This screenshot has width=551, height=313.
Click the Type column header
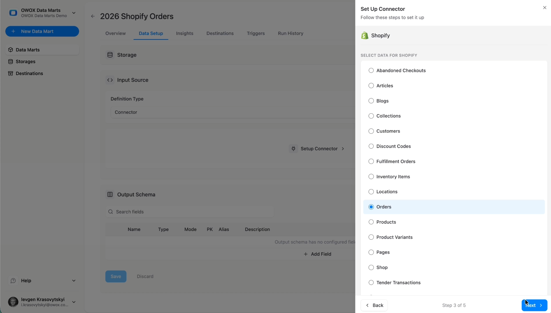(163, 230)
